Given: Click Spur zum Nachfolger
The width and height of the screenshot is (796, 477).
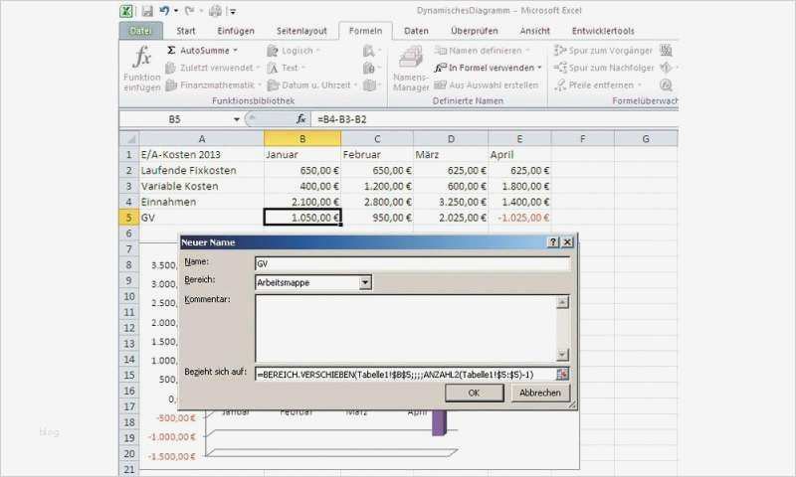Looking at the screenshot, I should tap(604, 68).
